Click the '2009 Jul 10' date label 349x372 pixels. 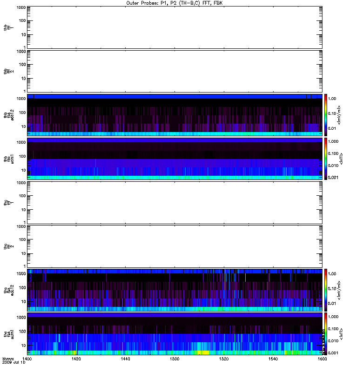[14, 363]
